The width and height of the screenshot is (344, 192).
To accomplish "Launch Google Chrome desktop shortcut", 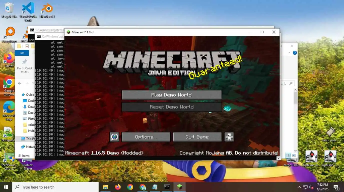I will click(x=9, y=86).
